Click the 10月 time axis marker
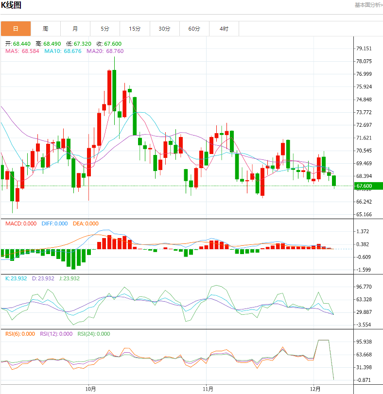 pyautogui.click(x=90, y=389)
